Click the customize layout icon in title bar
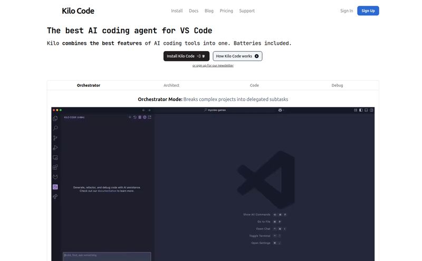 [x=356, y=110]
